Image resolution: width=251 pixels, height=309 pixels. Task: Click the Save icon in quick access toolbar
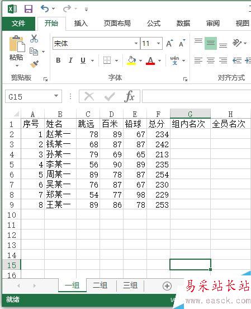[x=29, y=9]
